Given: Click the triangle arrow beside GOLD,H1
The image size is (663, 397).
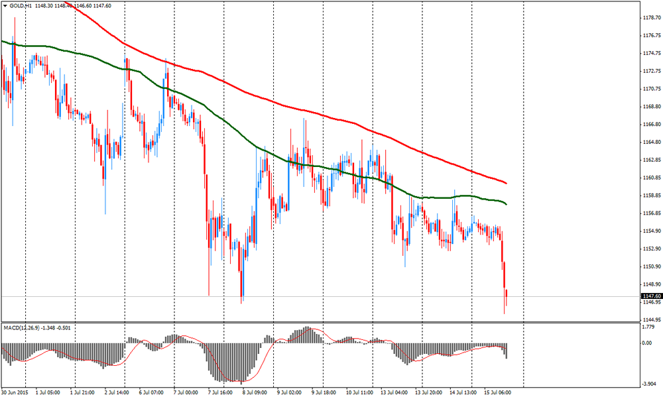Looking at the screenshot, I should pos(5,6).
